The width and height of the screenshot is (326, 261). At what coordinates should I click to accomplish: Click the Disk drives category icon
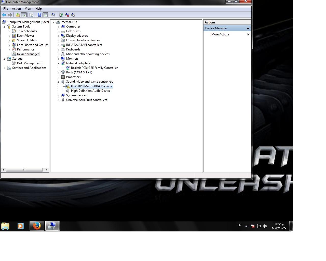point(63,31)
